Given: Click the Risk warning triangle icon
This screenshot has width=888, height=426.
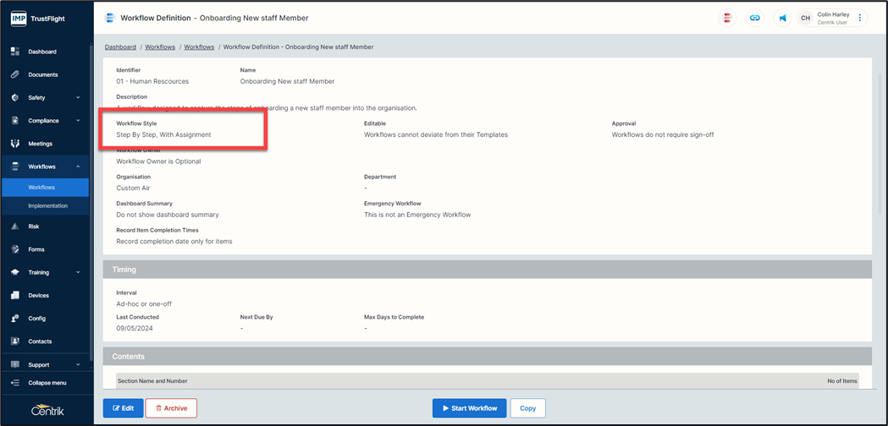Looking at the screenshot, I should coord(15,227).
